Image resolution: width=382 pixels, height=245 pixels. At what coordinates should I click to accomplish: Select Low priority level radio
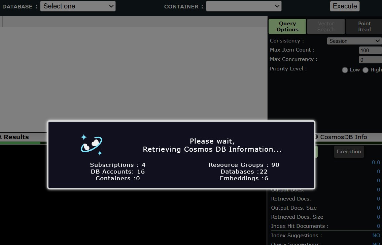point(345,70)
